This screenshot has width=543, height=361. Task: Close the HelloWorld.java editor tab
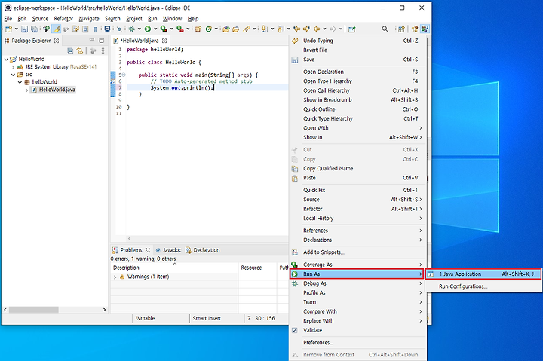(164, 41)
